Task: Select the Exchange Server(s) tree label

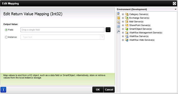Action: 139,18
